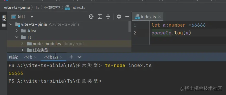The image size is (226, 95).
Task: Click the ts-node command in terminal
Action: 115,66
